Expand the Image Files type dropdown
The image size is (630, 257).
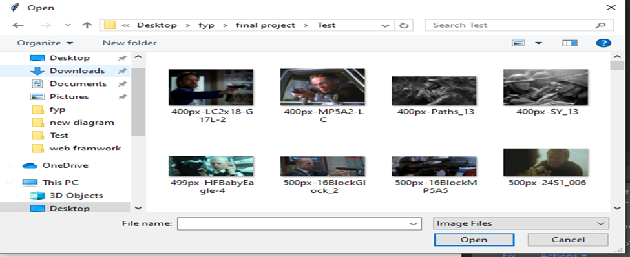click(x=521, y=223)
